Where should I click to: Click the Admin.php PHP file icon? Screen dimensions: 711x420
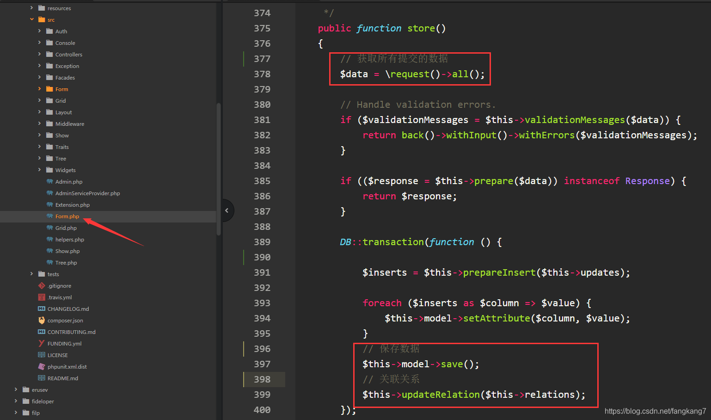coord(49,181)
